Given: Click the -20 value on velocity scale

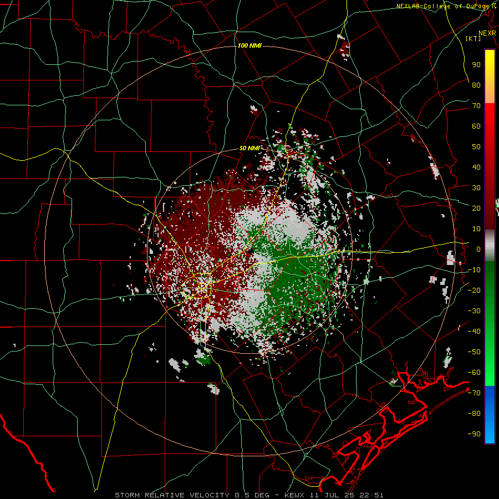Looking at the screenshot, I should (474, 291).
